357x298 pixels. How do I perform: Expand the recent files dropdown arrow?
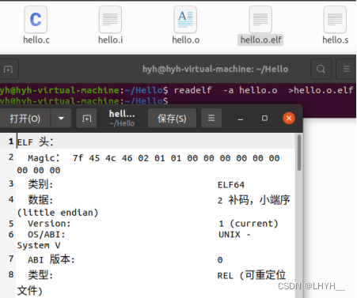point(61,119)
